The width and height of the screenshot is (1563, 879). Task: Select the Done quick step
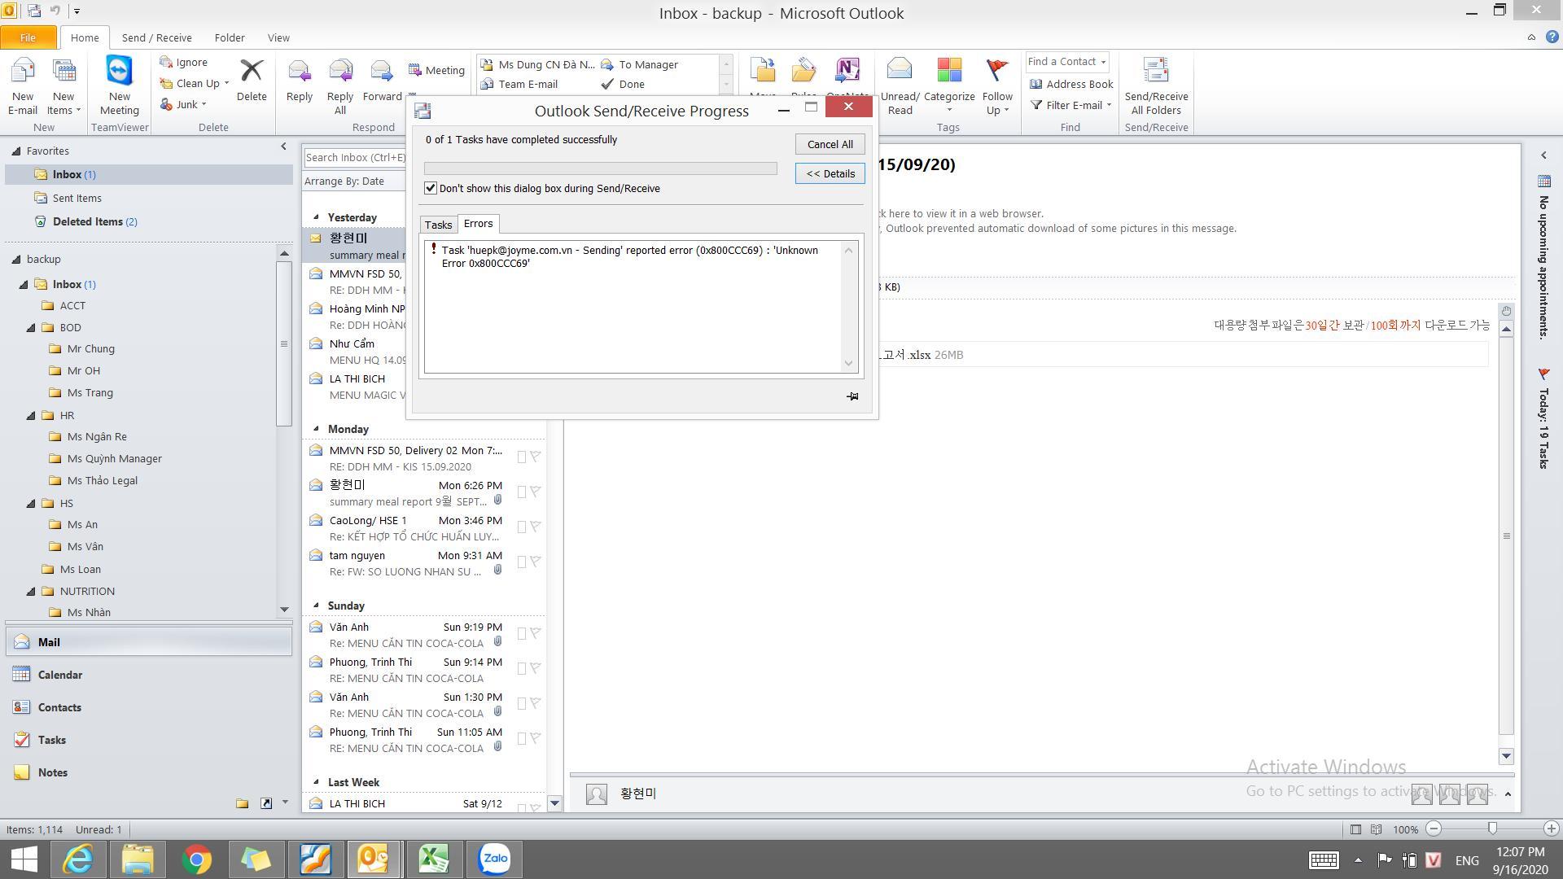pos(623,84)
